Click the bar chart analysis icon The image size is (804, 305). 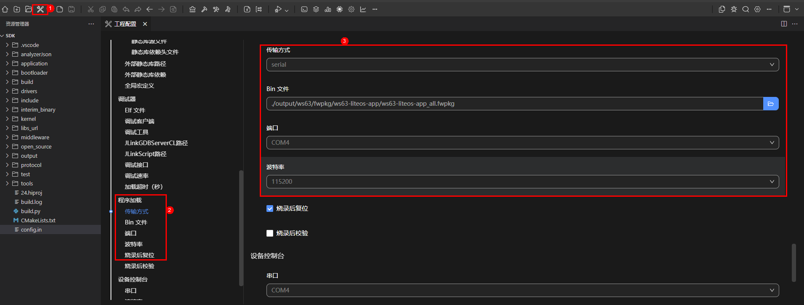(x=328, y=9)
